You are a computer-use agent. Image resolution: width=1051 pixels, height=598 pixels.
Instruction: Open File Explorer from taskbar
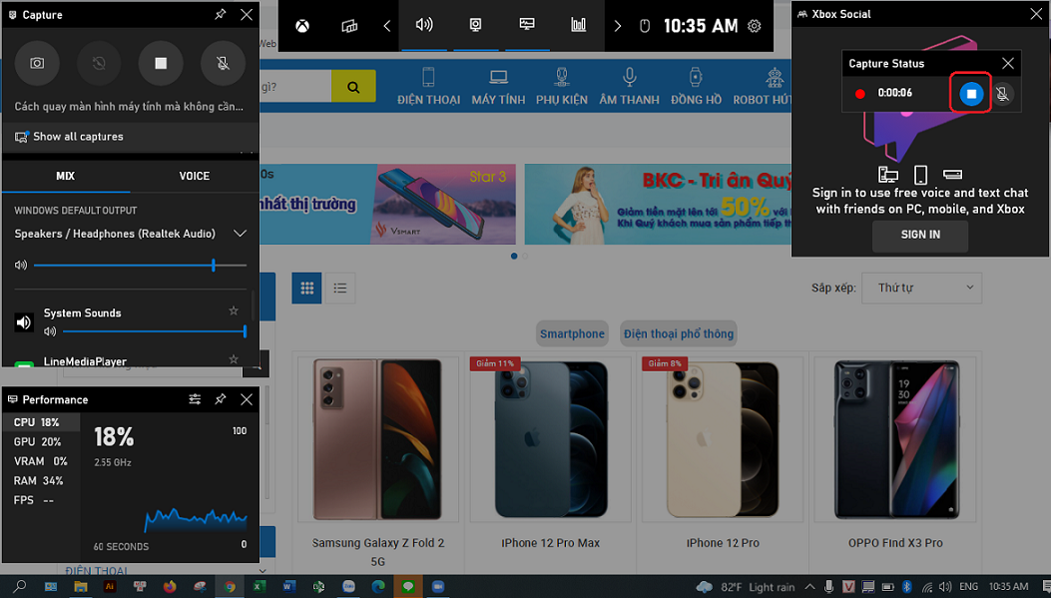click(x=81, y=587)
